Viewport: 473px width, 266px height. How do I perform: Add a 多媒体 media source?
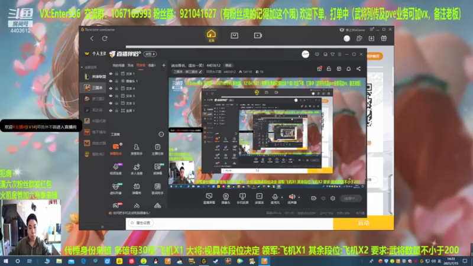click(259, 199)
